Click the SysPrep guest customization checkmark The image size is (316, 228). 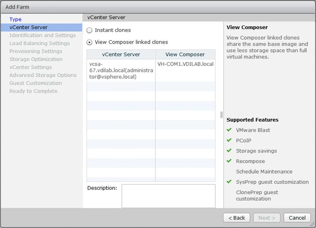click(229, 182)
